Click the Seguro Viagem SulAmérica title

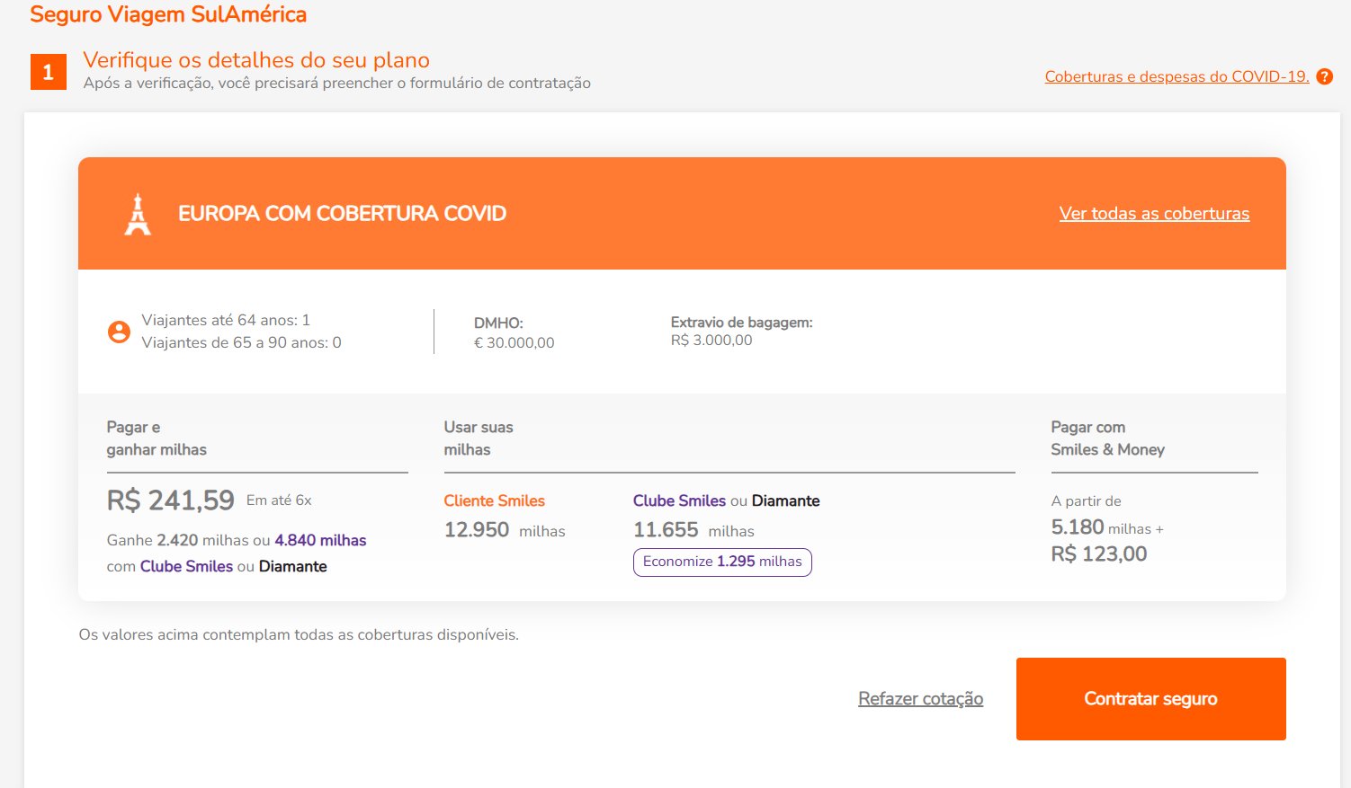coord(168,14)
